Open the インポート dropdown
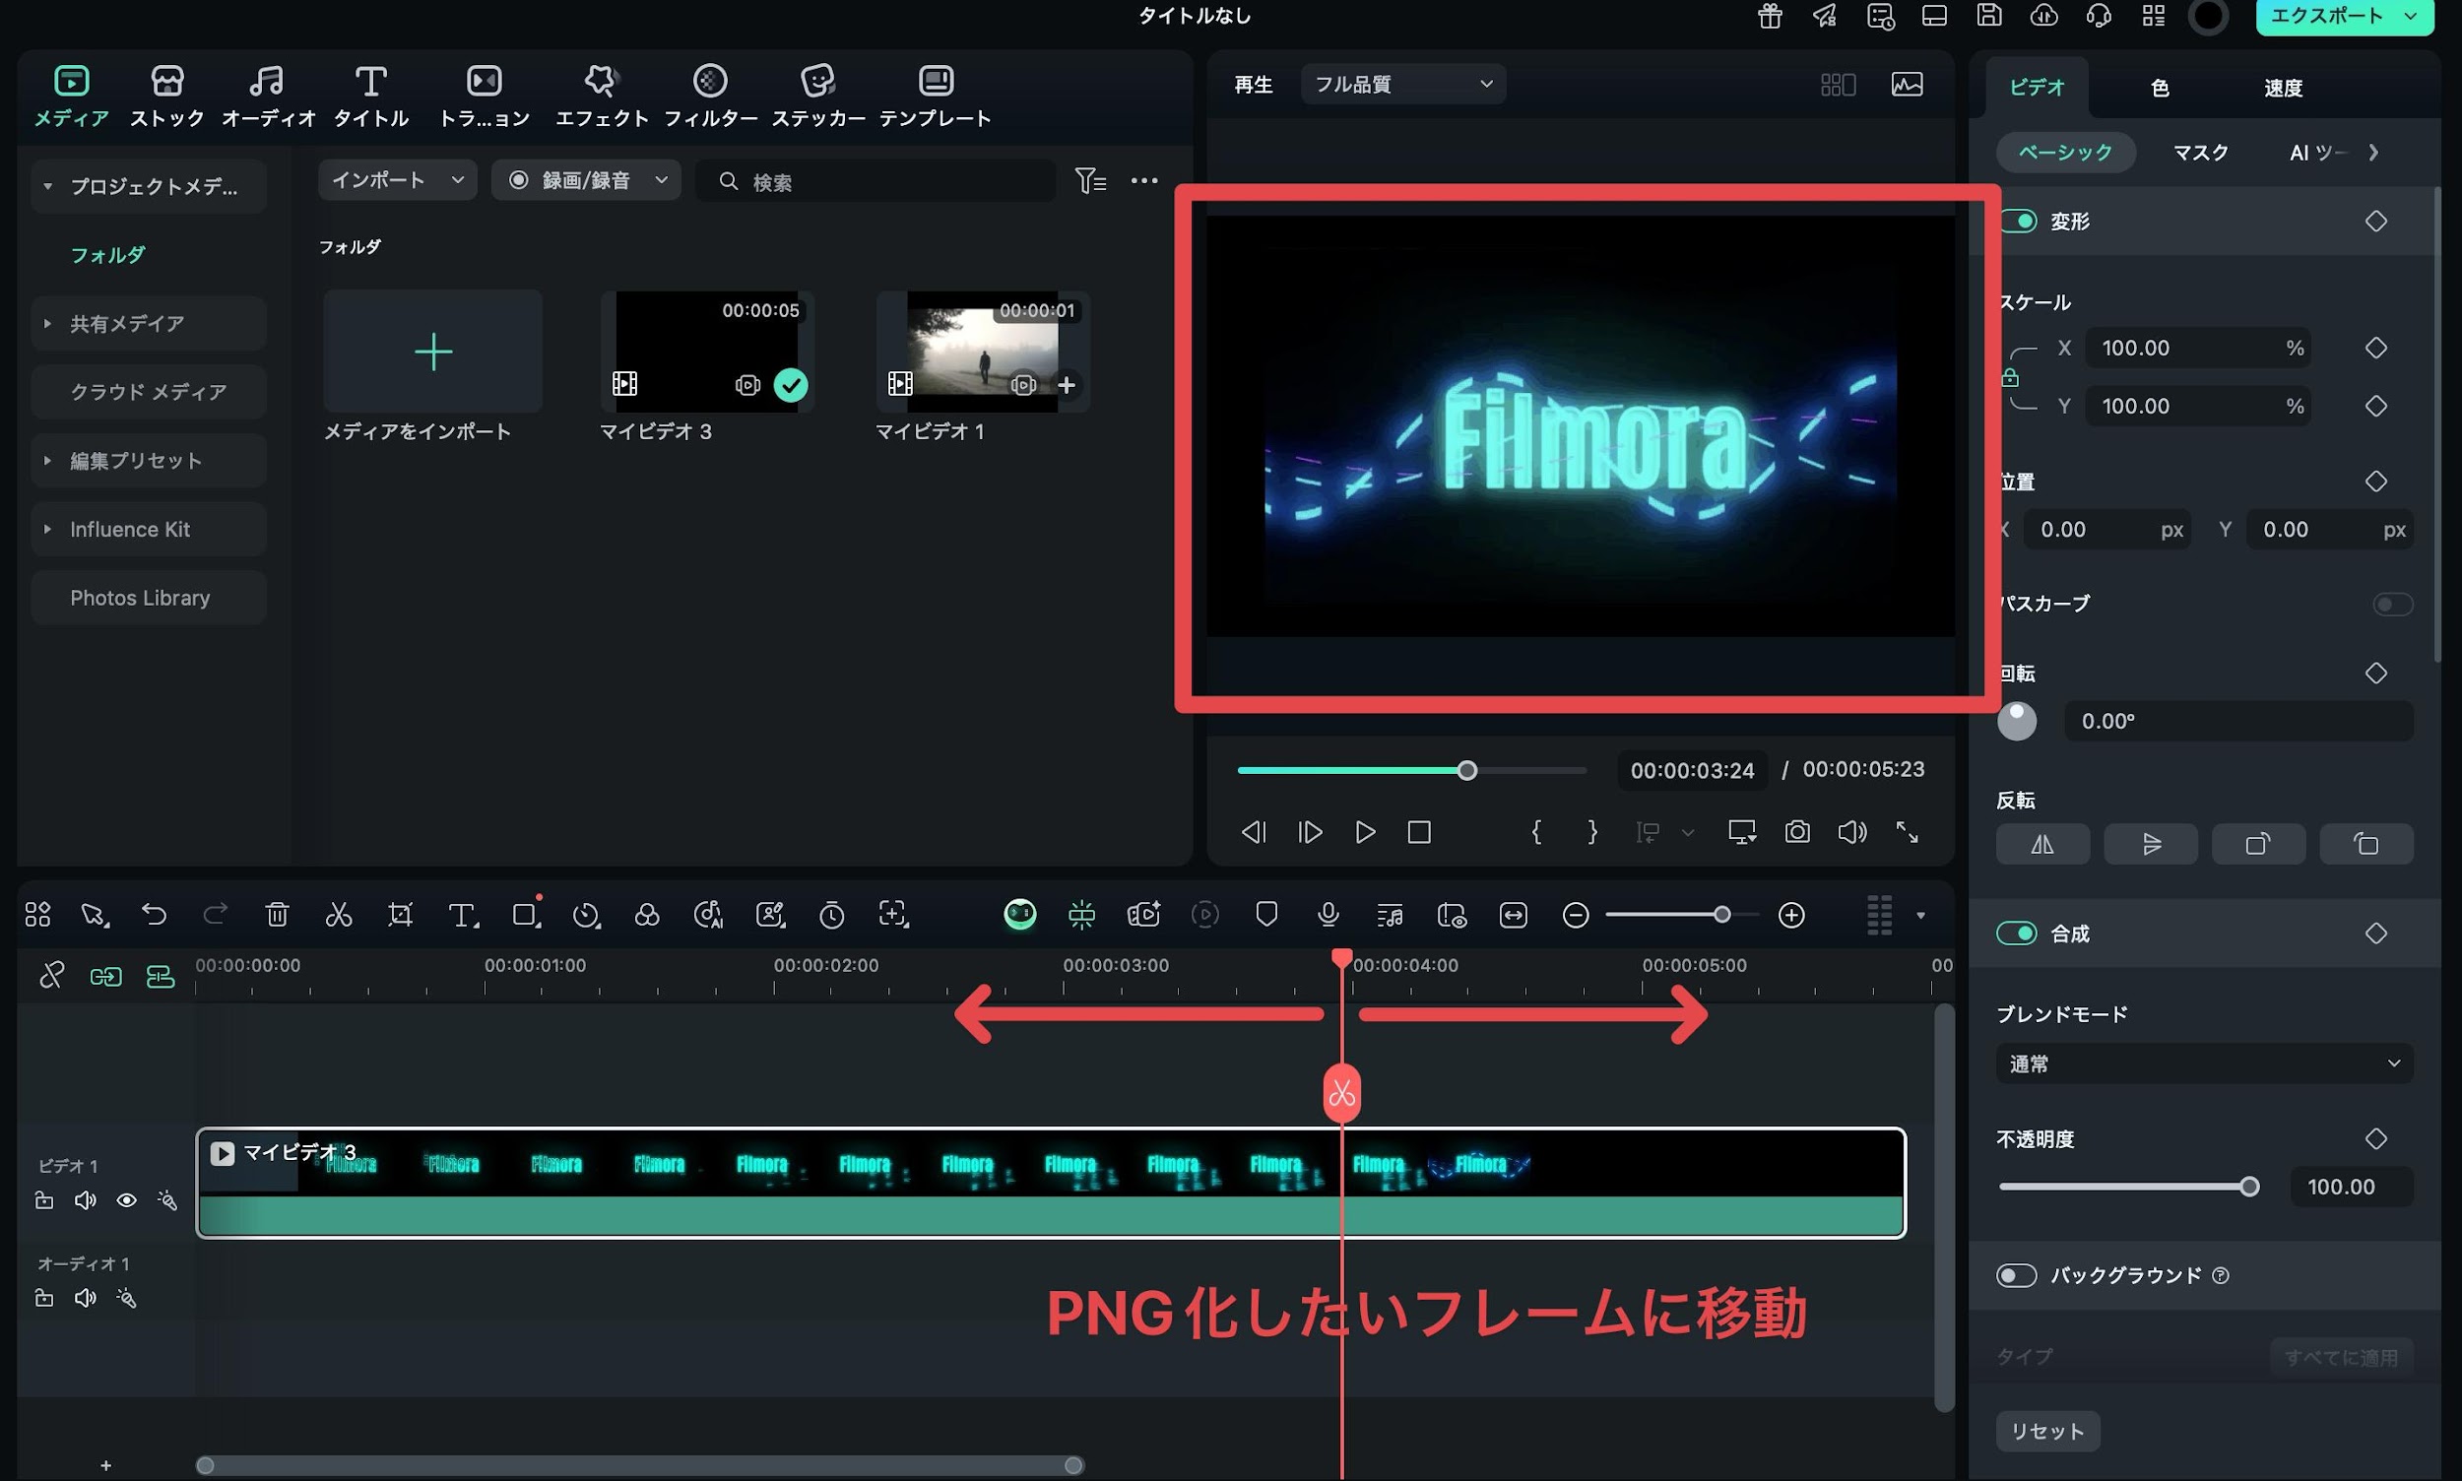Viewport: 2462px width, 1481px height. (x=397, y=179)
